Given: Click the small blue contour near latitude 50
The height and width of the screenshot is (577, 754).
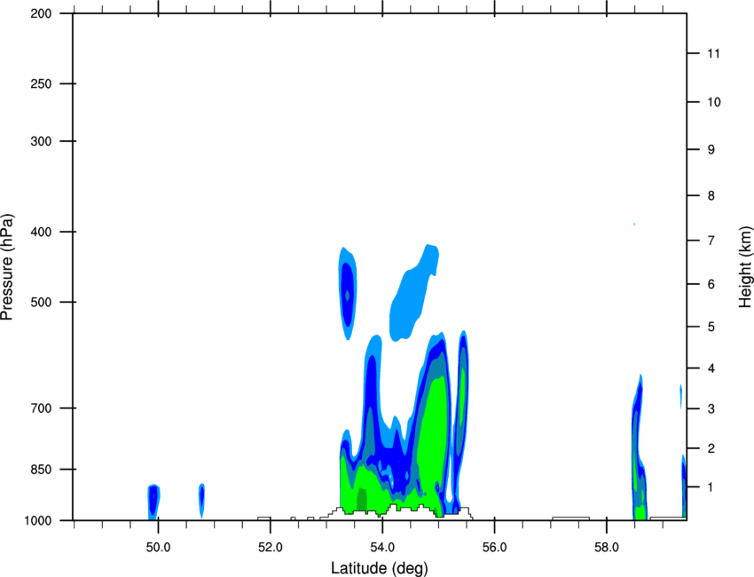Looking at the screenshot, I should click(153, 502).
